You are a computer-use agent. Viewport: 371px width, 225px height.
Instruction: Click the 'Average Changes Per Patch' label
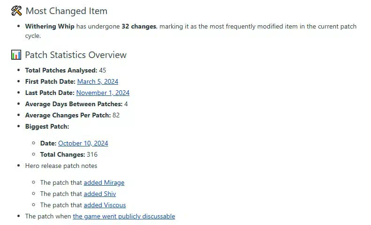[x=68, y=115]
